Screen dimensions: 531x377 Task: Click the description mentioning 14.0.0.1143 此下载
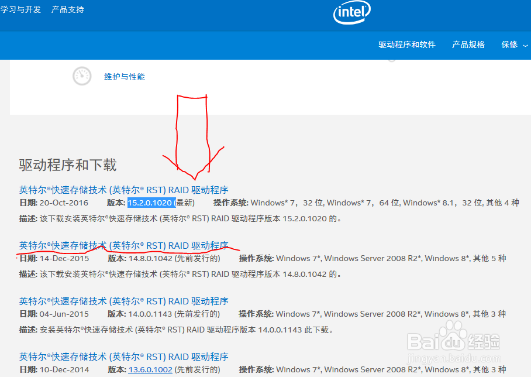click(176, 330)
